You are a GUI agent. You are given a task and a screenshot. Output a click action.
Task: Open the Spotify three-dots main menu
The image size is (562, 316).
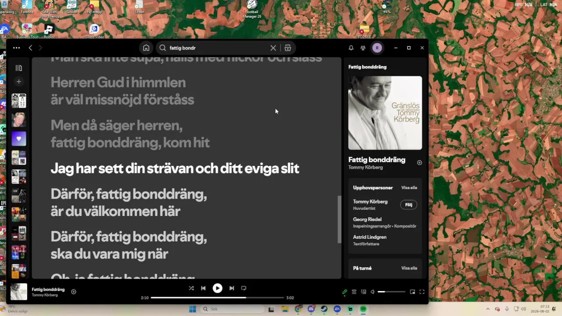[16, 48]
